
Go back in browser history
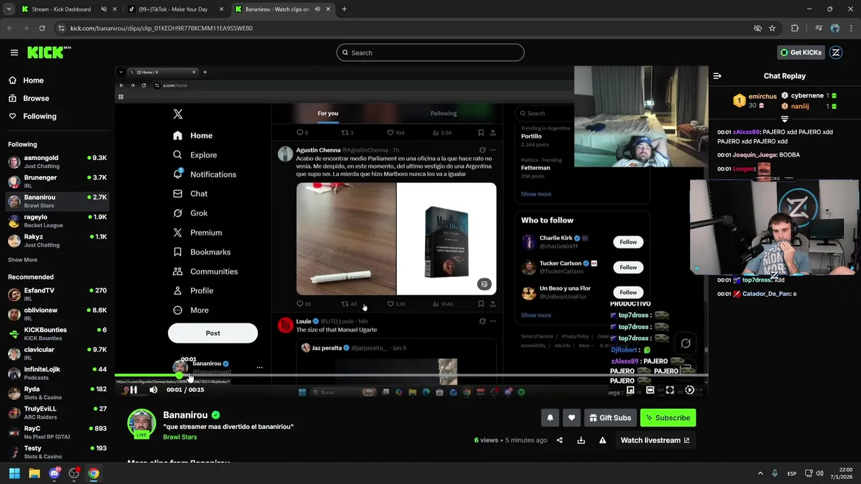(9, 28)
